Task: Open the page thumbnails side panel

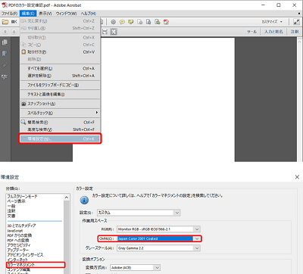Action: tap(5, 42)
